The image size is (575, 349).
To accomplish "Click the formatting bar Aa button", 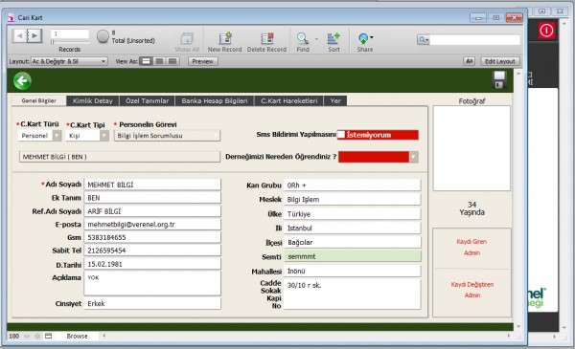I will point(469,61).
